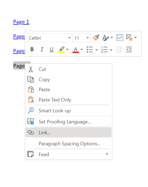Click the Bold formatting button
This screenshot has width=148, height=187.
point(32,49)
